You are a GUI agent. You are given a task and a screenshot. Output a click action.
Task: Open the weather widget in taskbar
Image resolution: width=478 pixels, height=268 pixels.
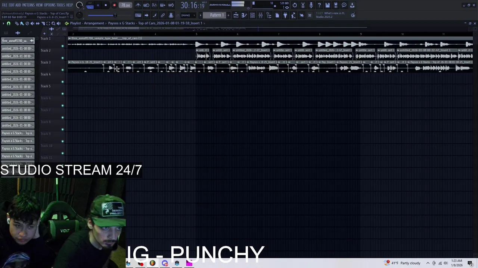click(403, 263)
